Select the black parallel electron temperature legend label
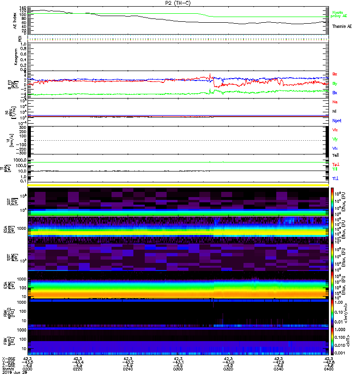 [x=335, y=155]
